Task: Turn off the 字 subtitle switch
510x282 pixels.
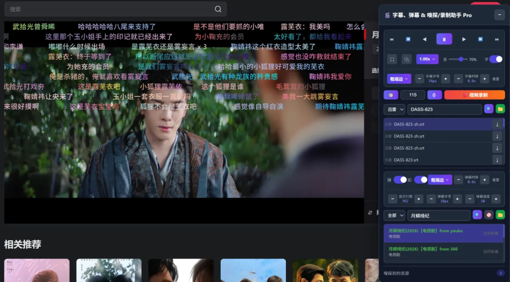Action: (x=496, y=59)
